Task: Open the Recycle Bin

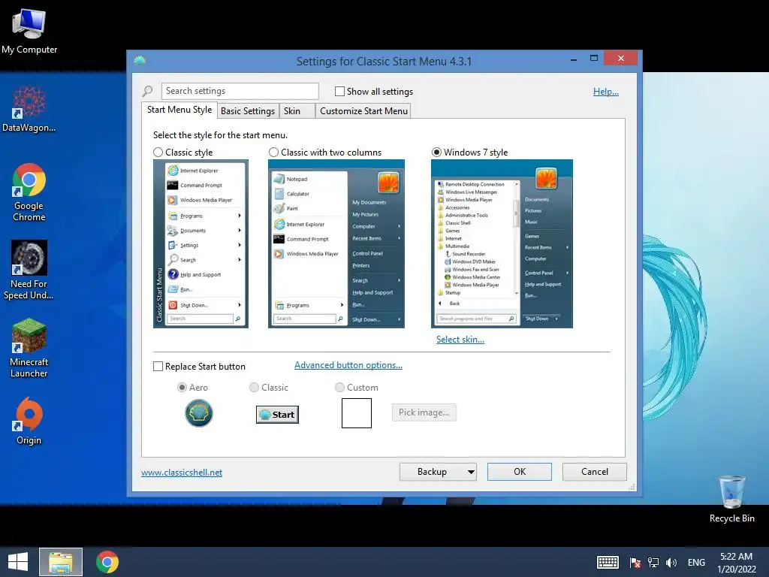Action: (731, 500)
